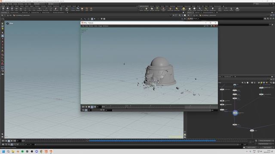Play the main Houdini timeline
The width and height of the screenshot is (275, 154).
(12, 141)
